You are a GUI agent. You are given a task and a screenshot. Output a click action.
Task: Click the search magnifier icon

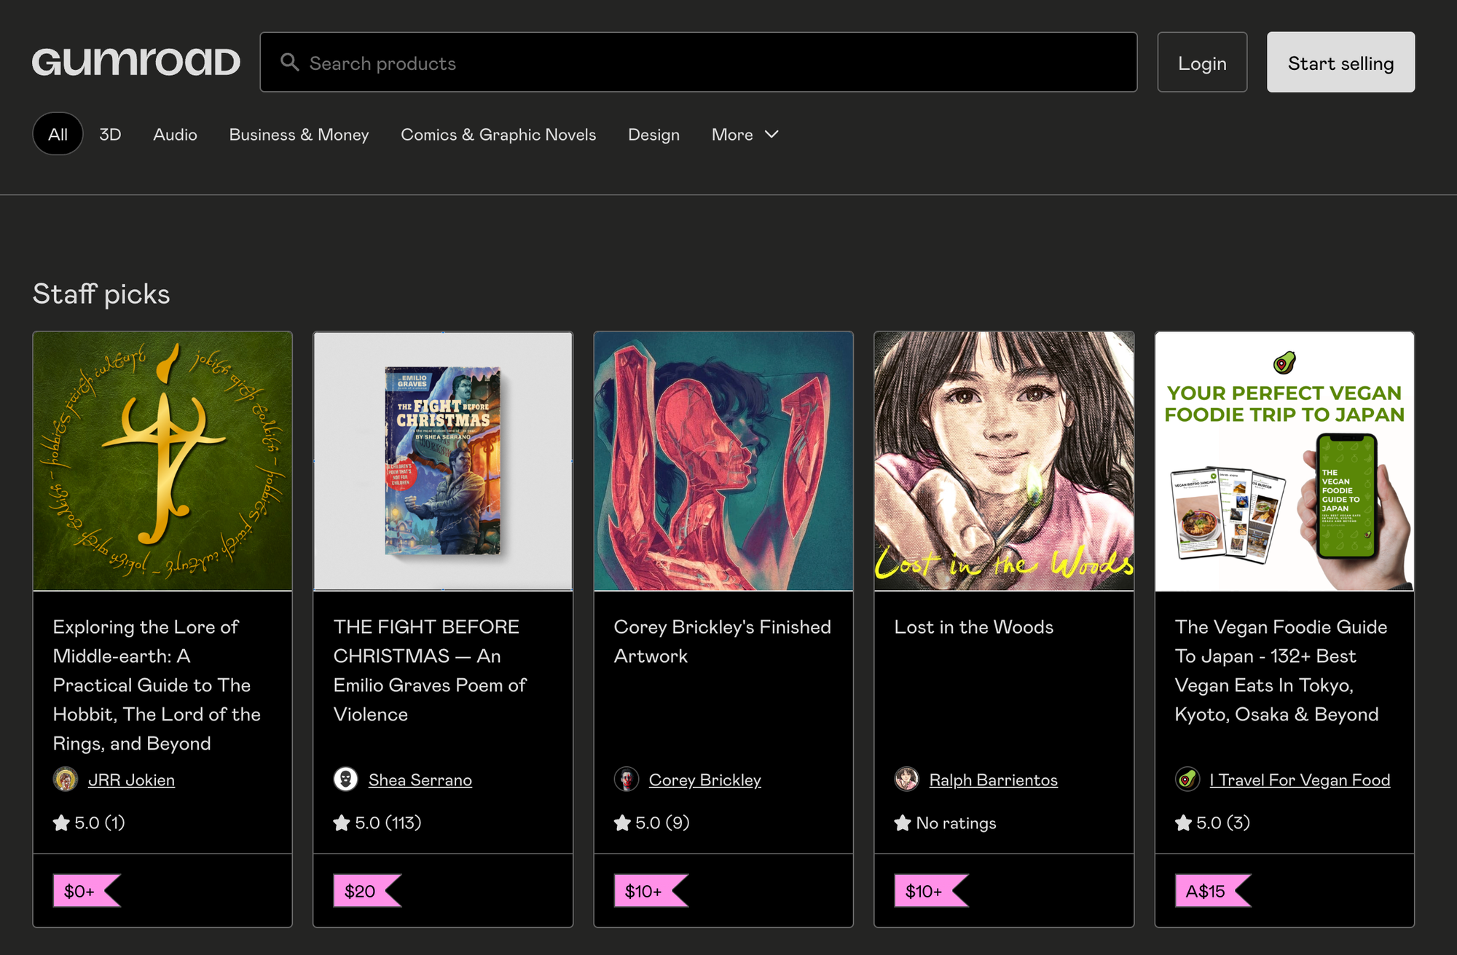coord(290,63)
